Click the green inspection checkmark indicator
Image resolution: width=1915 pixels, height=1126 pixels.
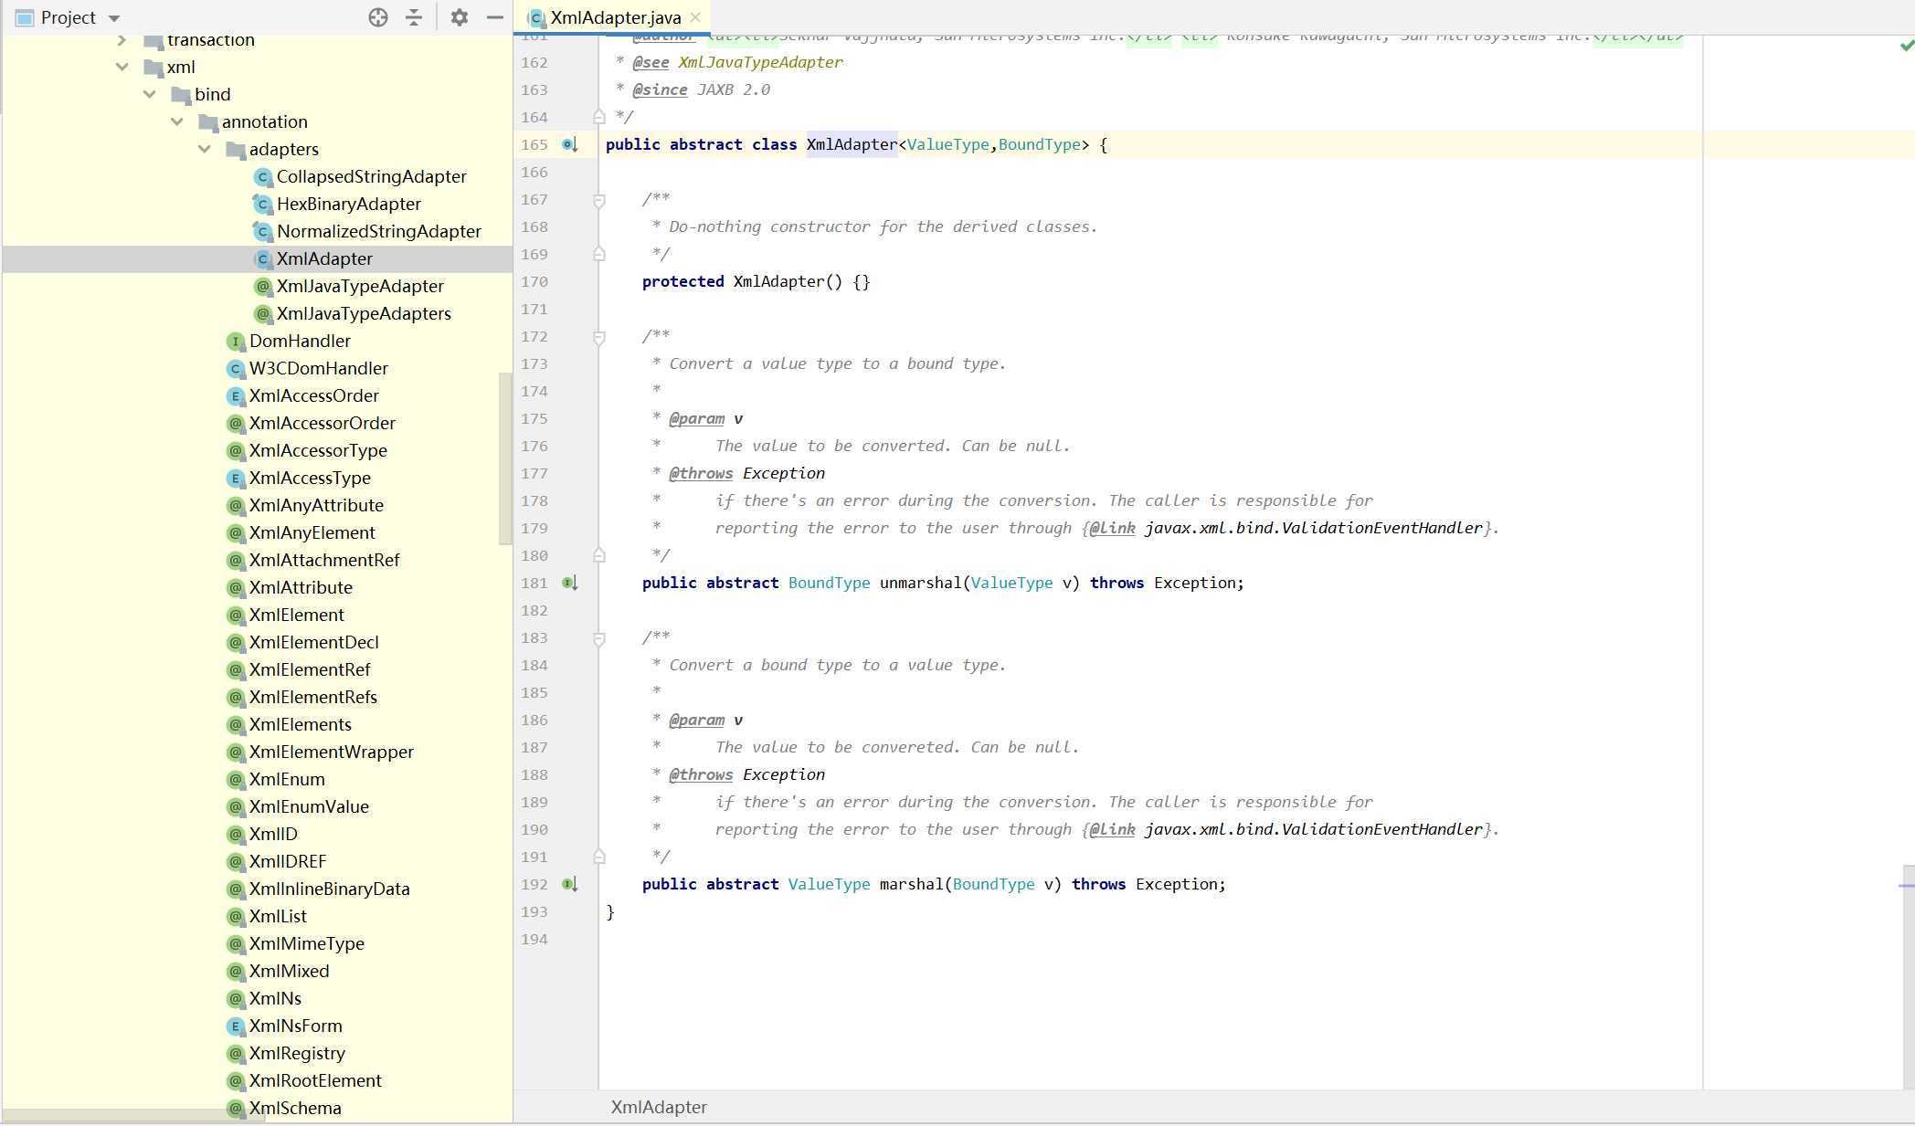(1907, 45)
